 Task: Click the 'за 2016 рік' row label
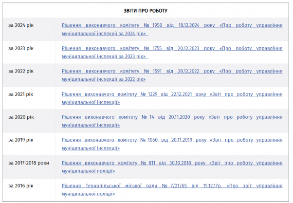21,185
